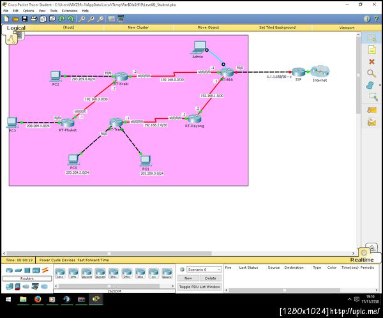Select the Wireless Devices category icon
Viewport: 383px width, 318px height.
tap(36, 270)
